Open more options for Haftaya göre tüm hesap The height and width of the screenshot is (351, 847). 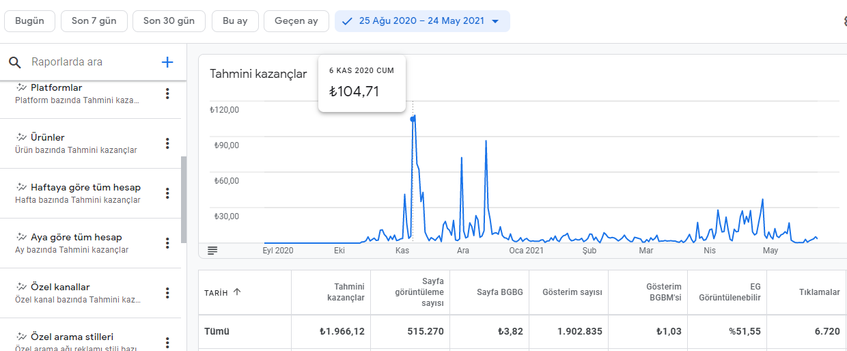pyautogui.click(x=167, y=193)
